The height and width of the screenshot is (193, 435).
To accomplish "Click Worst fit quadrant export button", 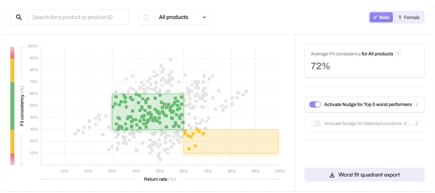I will 364,175.
